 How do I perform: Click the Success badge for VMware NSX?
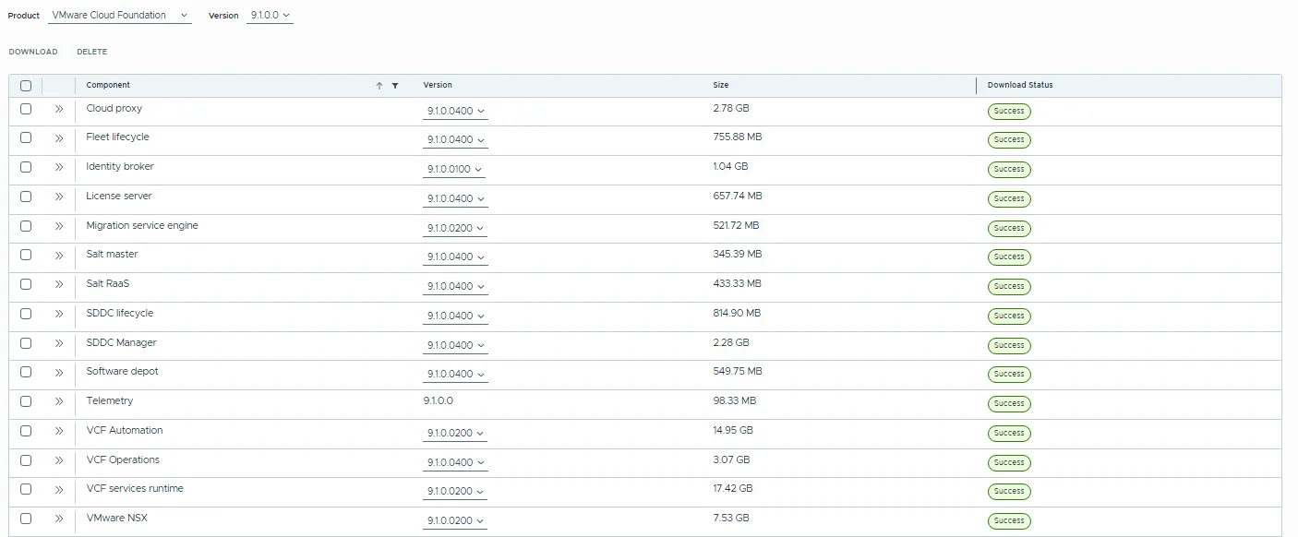point(1009,520)
